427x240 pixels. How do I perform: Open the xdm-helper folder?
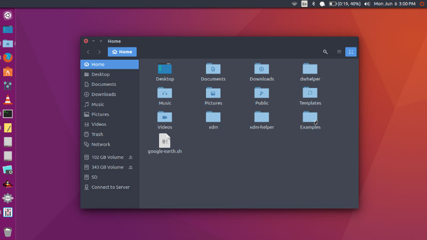(262, 117)
